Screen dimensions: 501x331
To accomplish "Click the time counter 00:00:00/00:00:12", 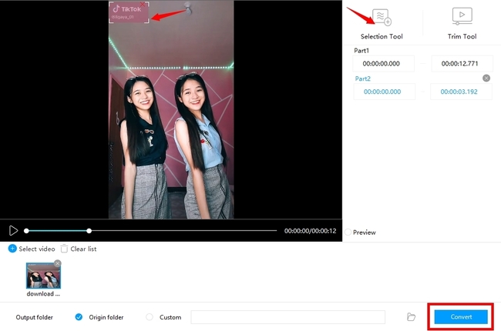I will point(311,231).
